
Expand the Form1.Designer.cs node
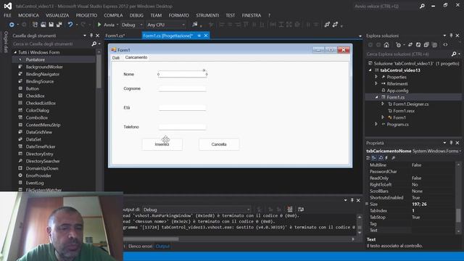tap(383, 104)
